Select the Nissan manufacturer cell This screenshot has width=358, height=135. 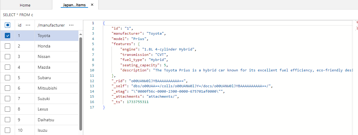(x=57, y=56)
